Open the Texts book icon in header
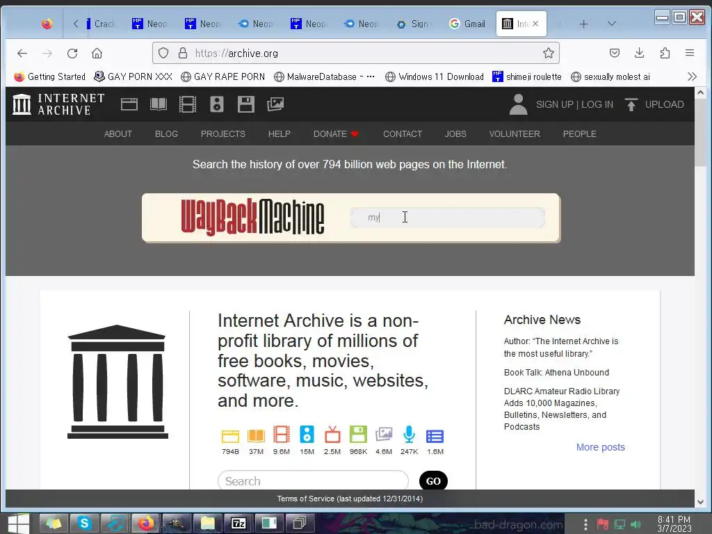The image size is (712, 534). coord(159,104)
